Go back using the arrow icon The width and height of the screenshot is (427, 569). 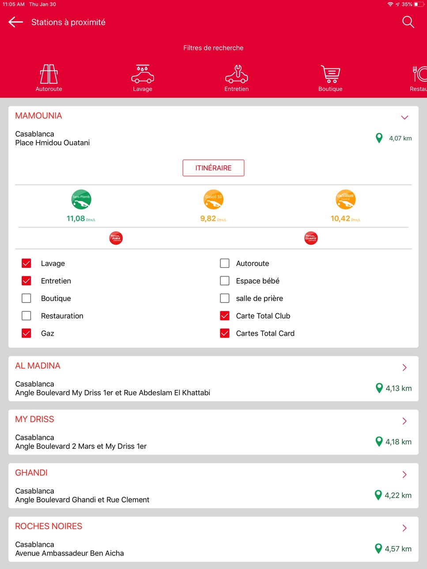pyautogui.click(x=15, y=22)
